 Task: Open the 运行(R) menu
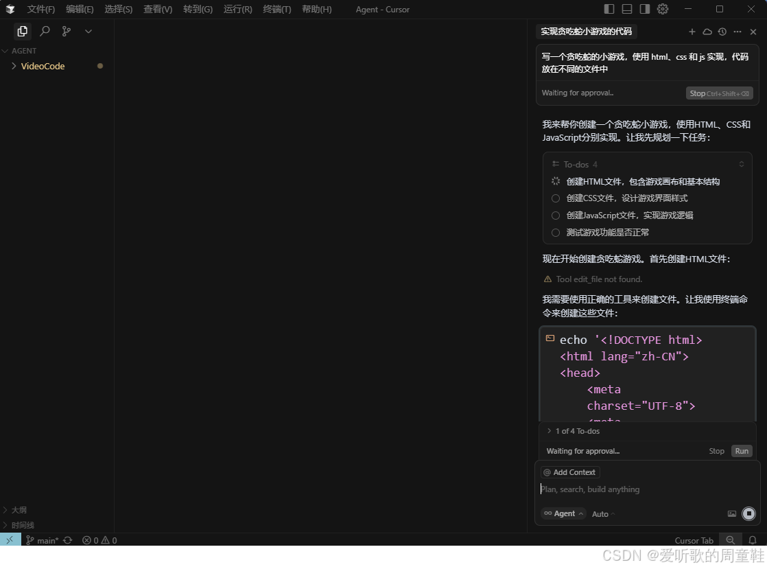point(238,10)
